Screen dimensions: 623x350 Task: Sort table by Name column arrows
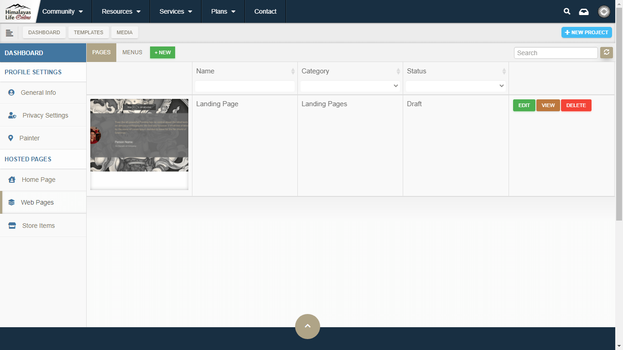[293, 72]
